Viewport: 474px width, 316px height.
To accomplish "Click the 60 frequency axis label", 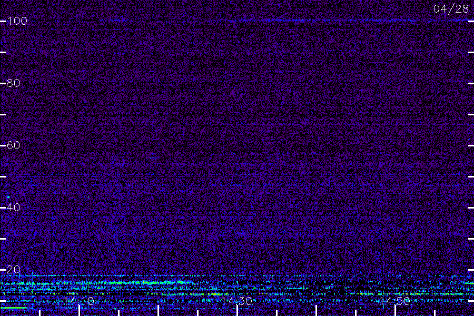I will coord(13,145).
